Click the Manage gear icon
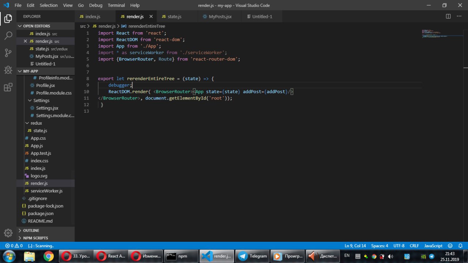Viewport: 468px width, 263px height. click(8, 233)
